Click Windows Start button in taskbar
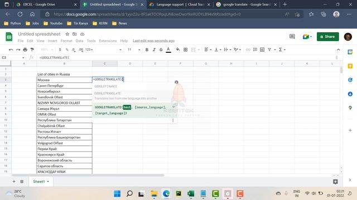Image resolution: width=357 pixels, height=200 pixels. point(117,194)
